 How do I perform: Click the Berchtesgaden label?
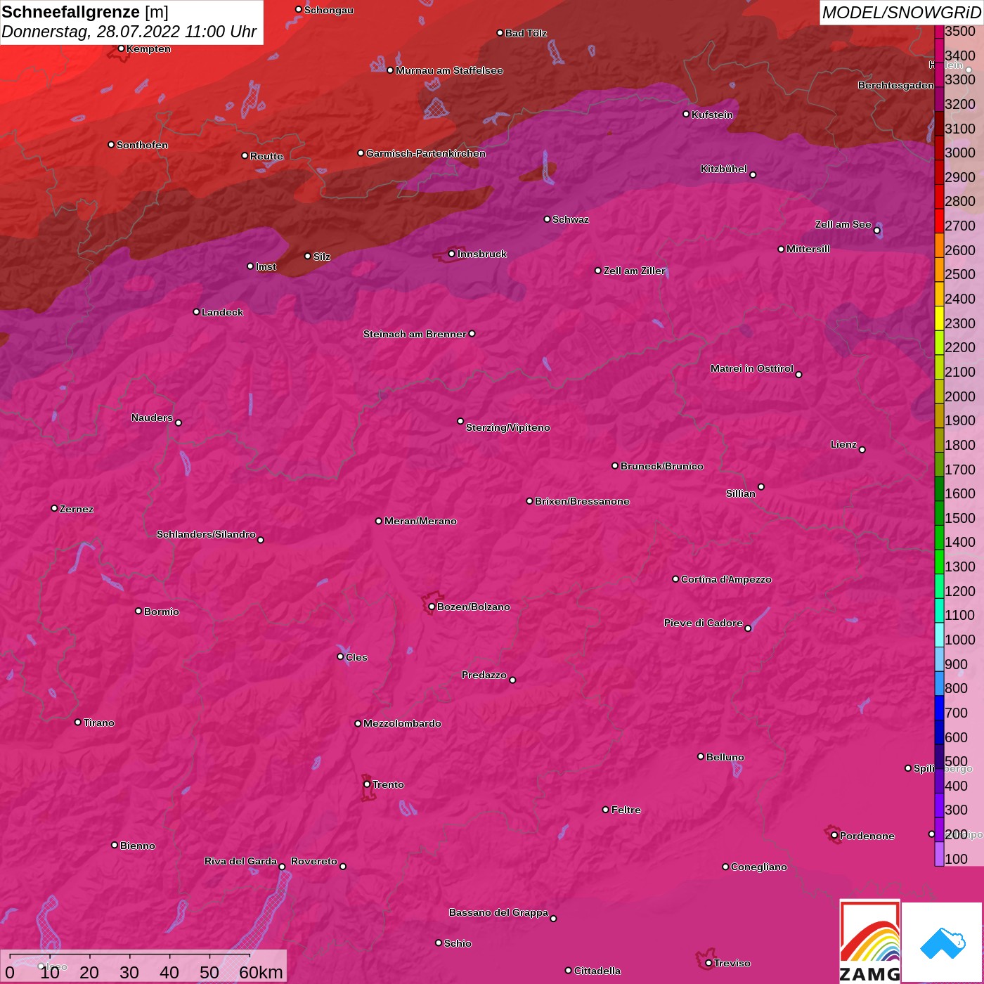click(896, 85)
